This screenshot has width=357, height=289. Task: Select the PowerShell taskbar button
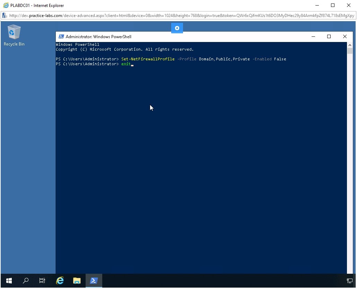[x=94, y=281]
